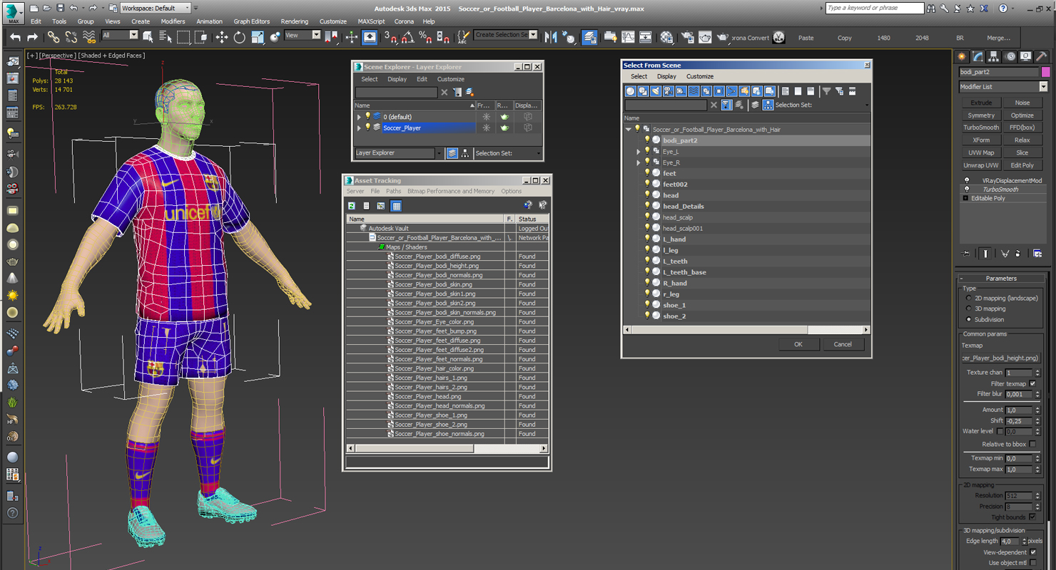Viewport: 1056px width, 570px height.
Task: Click the clear search X in Select From Scene
Action: (714, 105)
